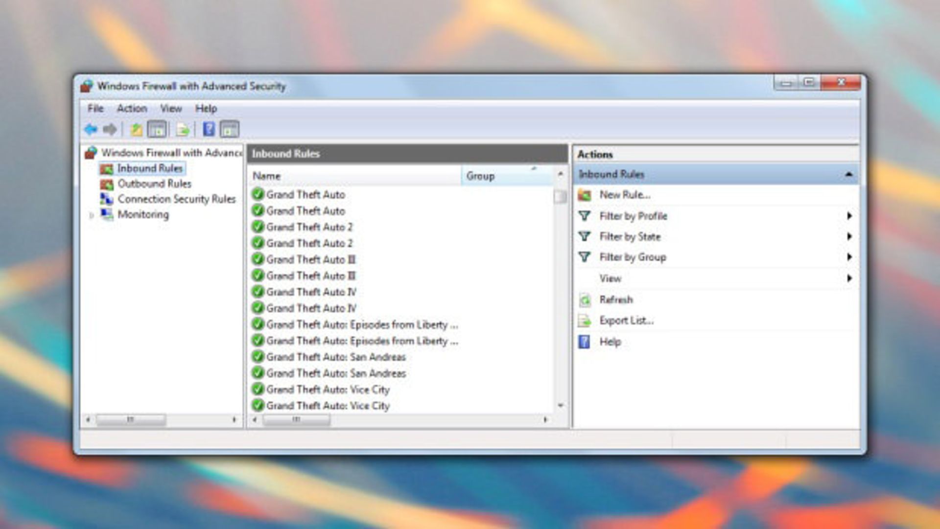
Task: Select the first Grand Theft Auto rule
Action: [x=305, y=194]
